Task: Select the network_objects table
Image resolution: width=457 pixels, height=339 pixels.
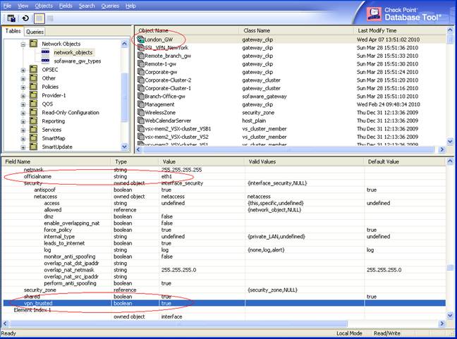Action: [x=73, y=52]
